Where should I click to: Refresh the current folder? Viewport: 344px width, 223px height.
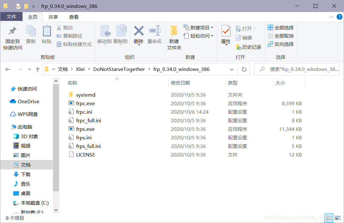click(244, 69)
